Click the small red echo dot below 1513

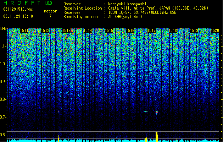point(58,112)
